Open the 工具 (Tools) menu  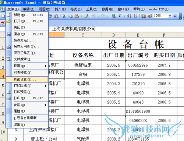(92, 9)
